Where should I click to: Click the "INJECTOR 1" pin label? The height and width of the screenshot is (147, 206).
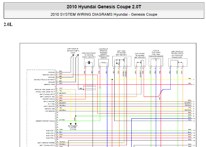pyautogui.click(x=50, y=131)
